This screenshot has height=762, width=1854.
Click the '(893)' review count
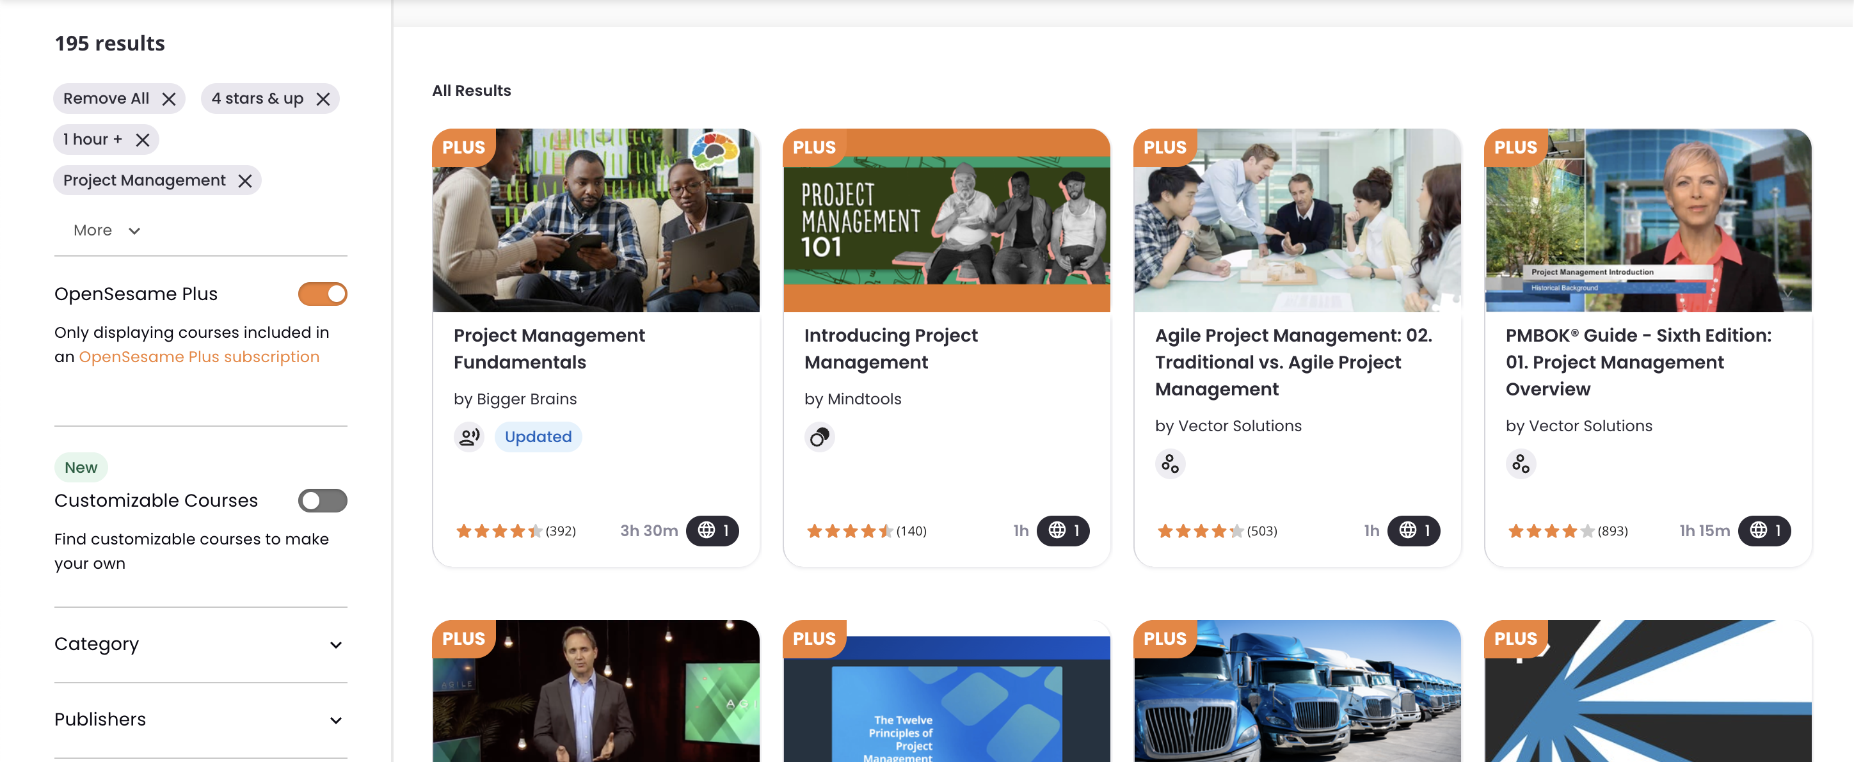(x=1613, y=531)
